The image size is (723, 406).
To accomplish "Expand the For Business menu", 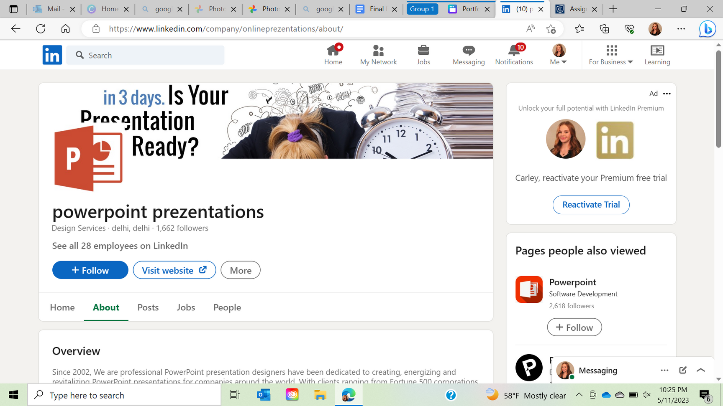I will (x=611, y=55).
